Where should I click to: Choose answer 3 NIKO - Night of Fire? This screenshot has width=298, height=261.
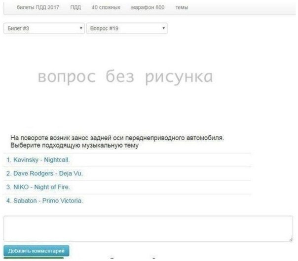127,187
